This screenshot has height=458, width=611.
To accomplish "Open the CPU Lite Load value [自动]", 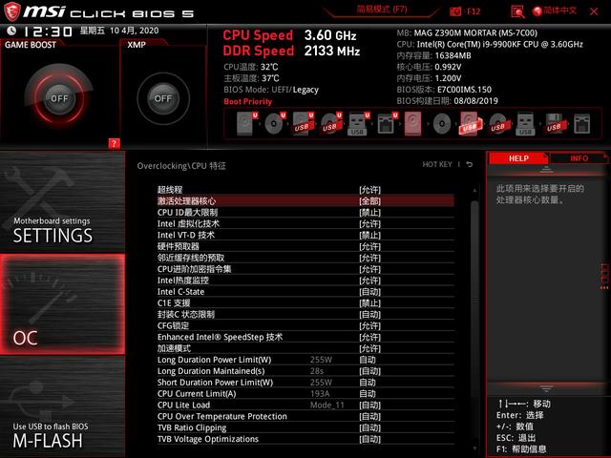I will point(369,405).
